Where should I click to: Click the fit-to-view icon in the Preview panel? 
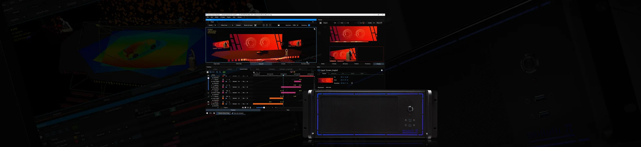(320, 23)
